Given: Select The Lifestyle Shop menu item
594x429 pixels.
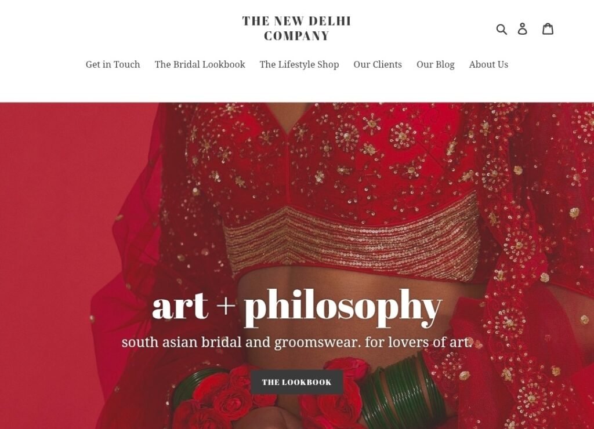Looking at the screenshot, I should click(299, 65).
